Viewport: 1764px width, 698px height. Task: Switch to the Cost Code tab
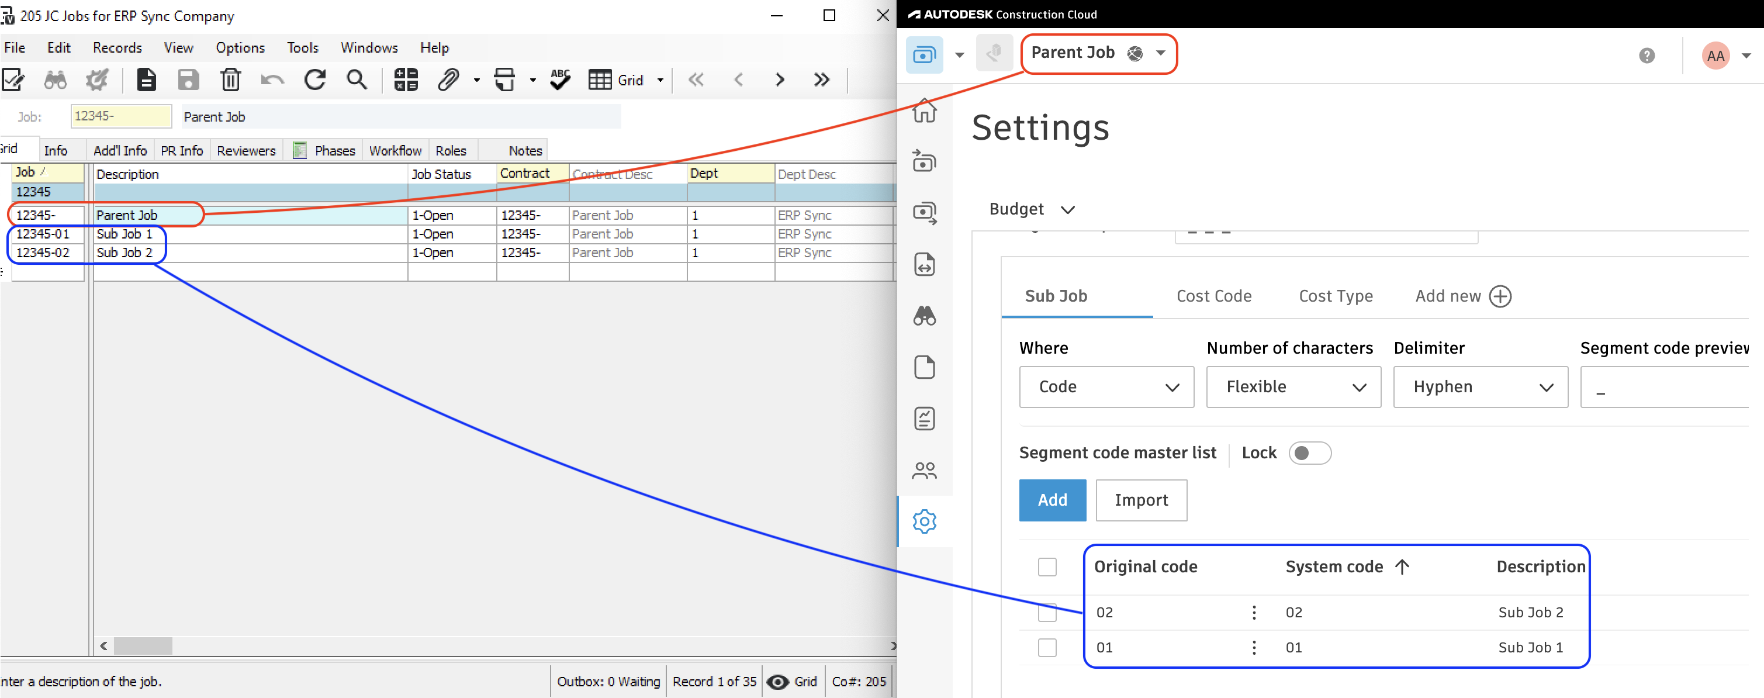[x=1213, y=296]
